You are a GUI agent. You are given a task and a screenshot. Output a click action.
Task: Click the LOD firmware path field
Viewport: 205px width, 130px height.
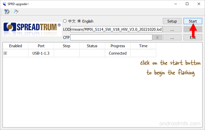(x=116, y=29)
